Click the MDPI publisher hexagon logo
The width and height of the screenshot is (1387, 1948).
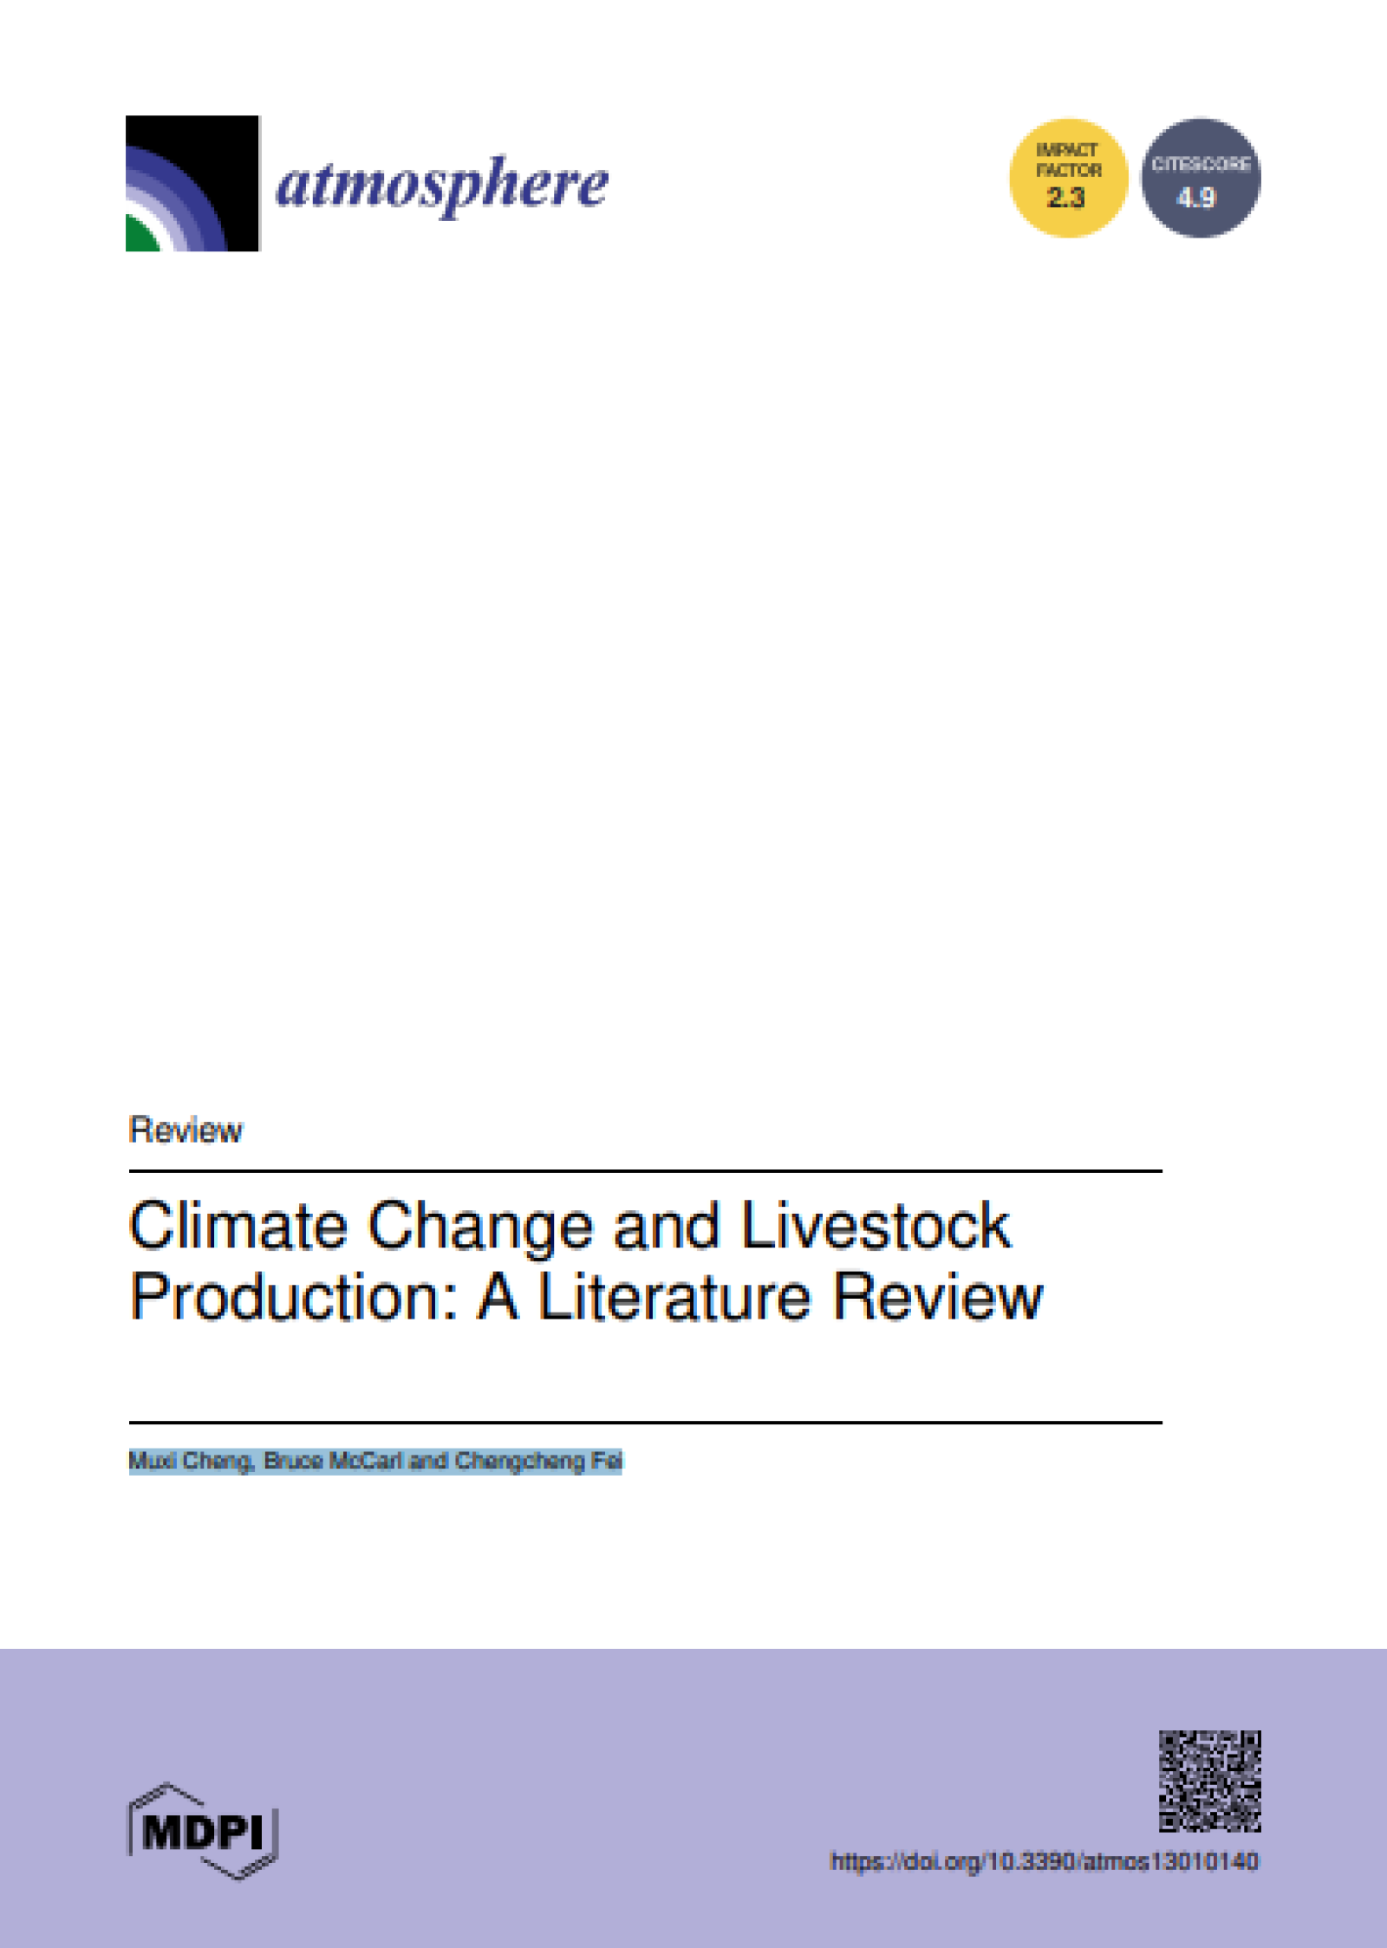[x=204, y=1832]
